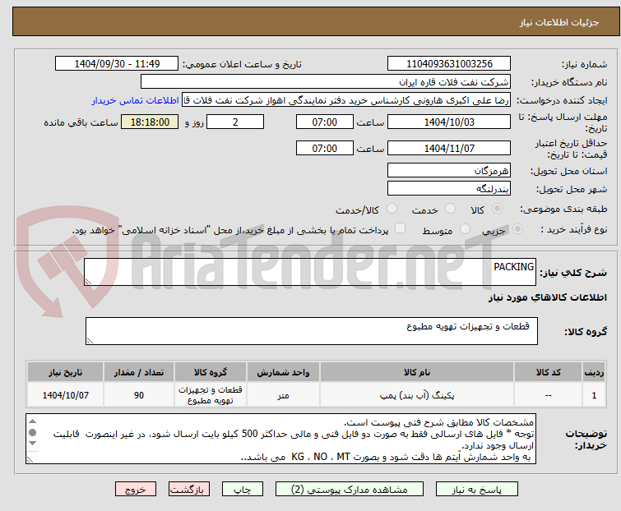Image resolution: width=621 pixels, height=511 pixels.
Task: Click the 'گروه کالا' column header
Action: (x=211, y=372)
